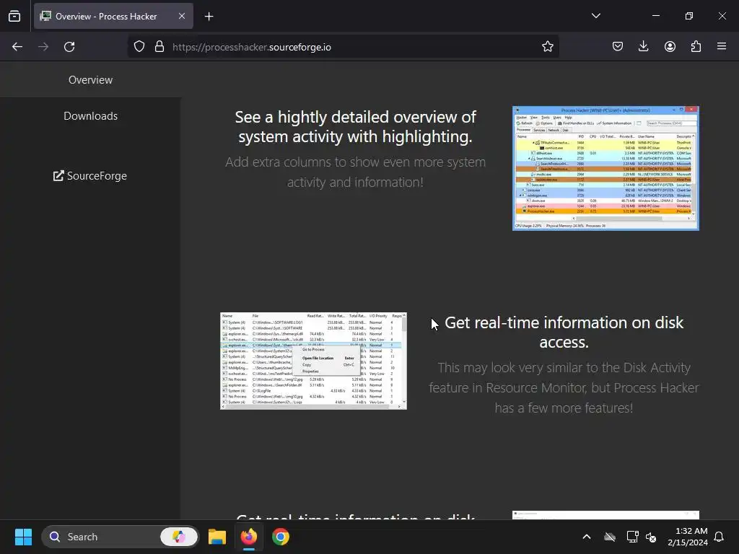The width and height of the screenshot is (739, 554).
Task: Open OneDrive cloud tray icon
Action: 610,537
